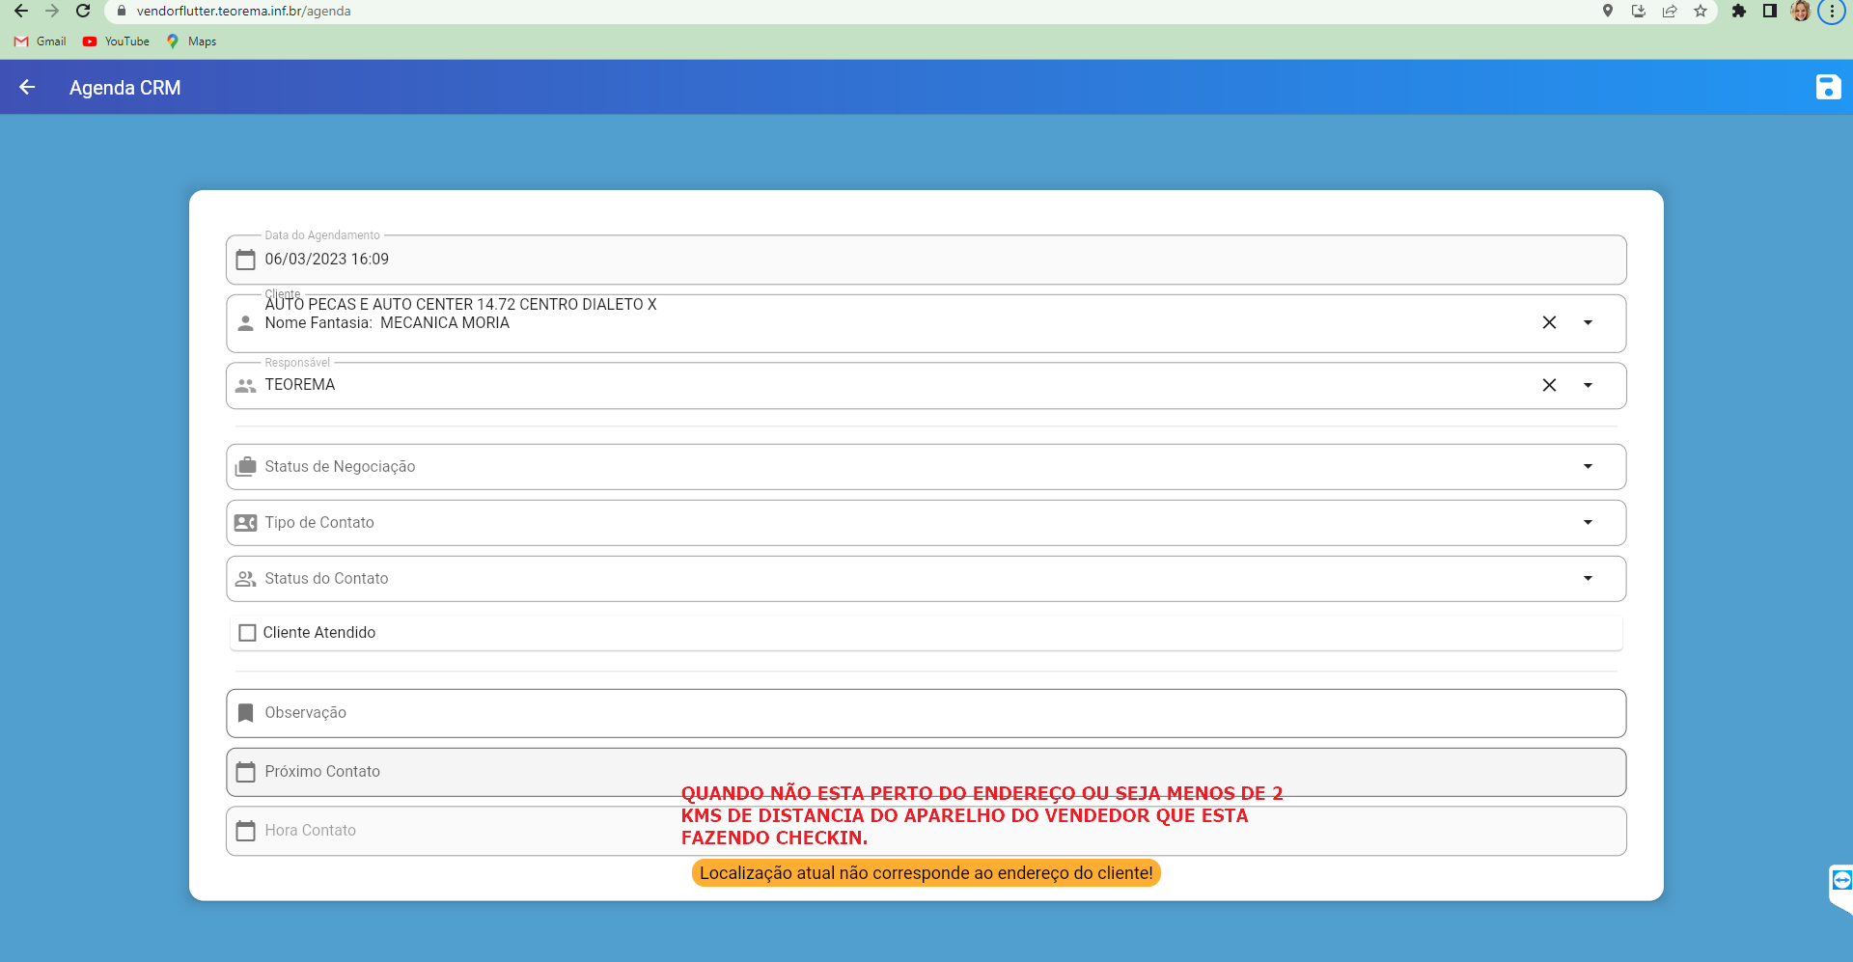Toggle the browser side panel icon
This screenshot has height=962, width=1853.
(x=1770, y=11)
